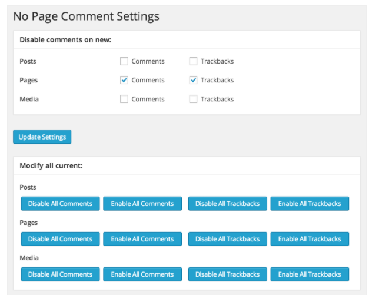Viewport: 372px width, 295px height.
Task: Enable All Comments for Posts
Action: [142, 204]
